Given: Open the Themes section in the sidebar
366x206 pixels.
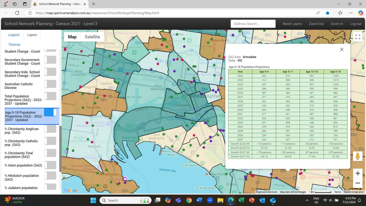Looking at the screenshot, I should tap(14, 44).
